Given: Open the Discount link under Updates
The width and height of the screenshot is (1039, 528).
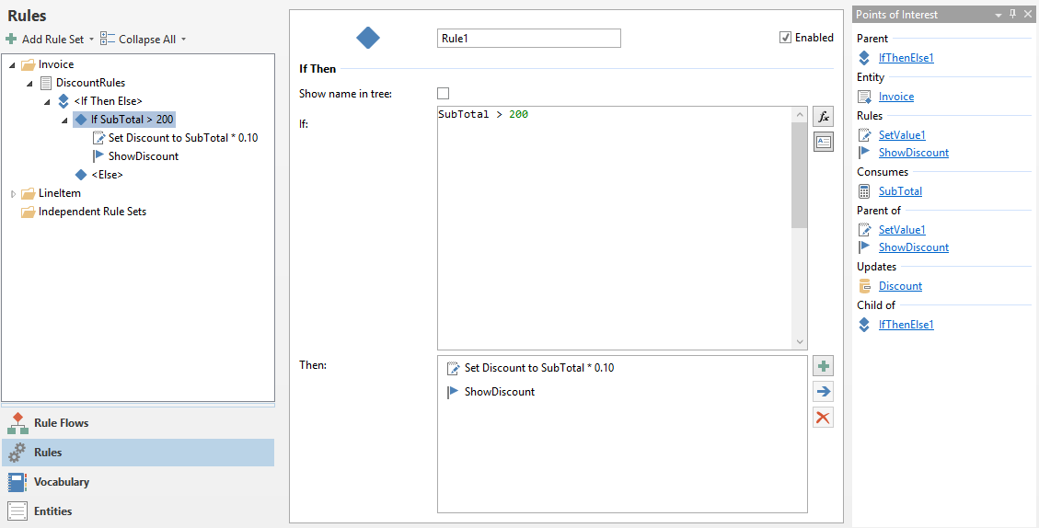Looking at the screenshot, I should click(x=900, y=286).
